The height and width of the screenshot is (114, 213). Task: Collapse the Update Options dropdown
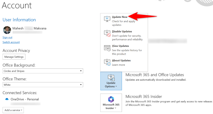click(111, 81)
